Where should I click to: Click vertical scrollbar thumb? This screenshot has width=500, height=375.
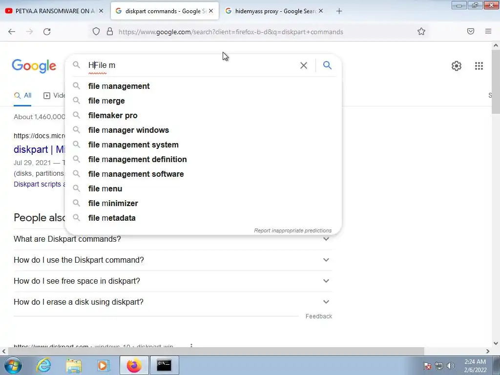(496, 82)
